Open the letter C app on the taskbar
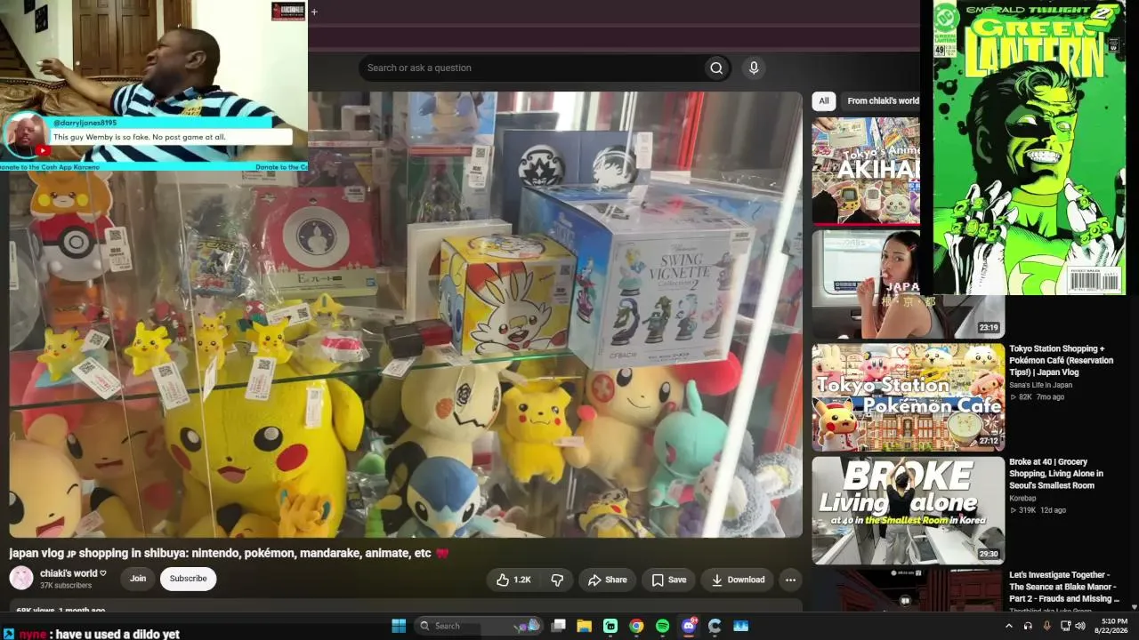The width and height of the screenshot is (1139, 640). 715,626
